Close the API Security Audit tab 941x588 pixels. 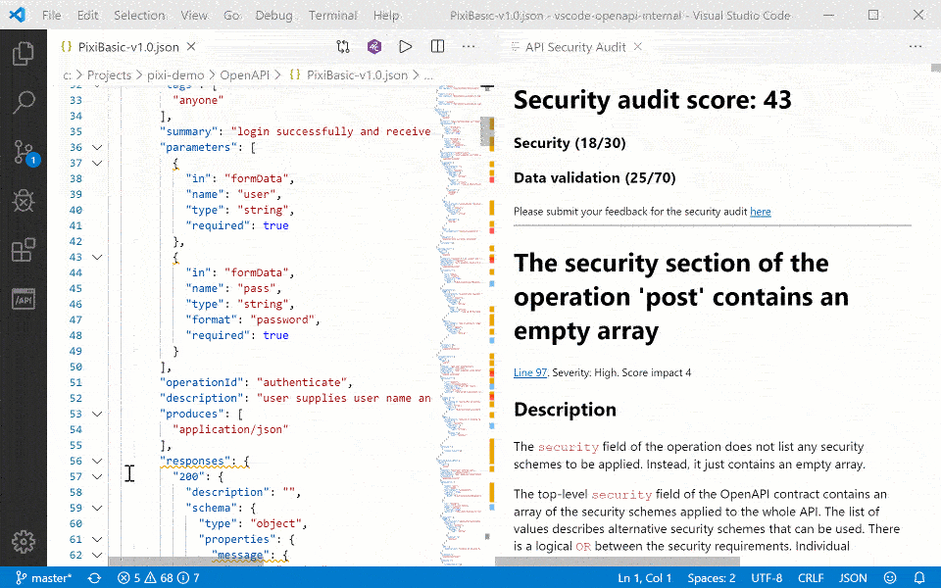[638, 47]
